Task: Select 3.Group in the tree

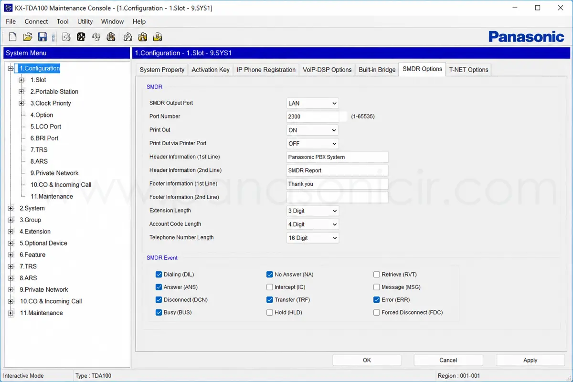Action: (x=30, y=220)
